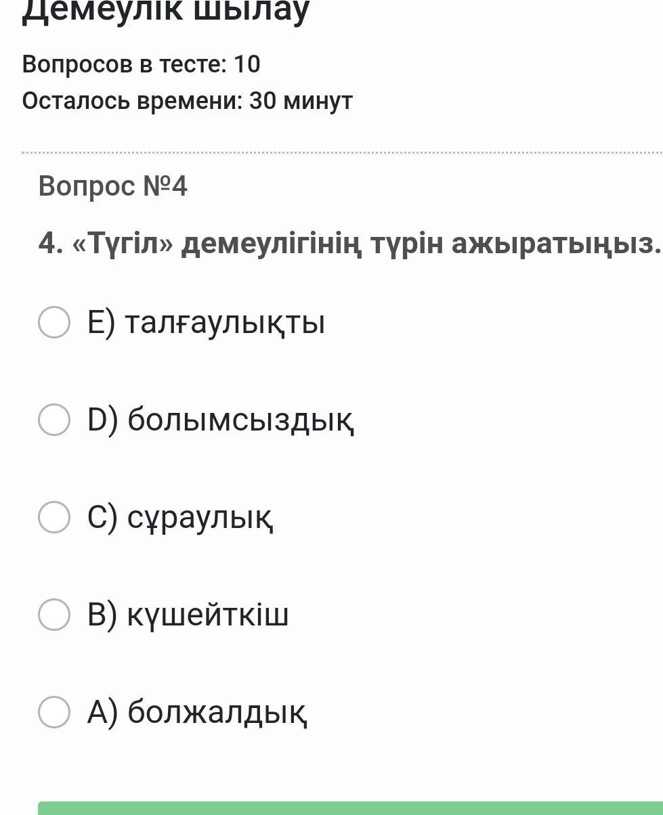Select the radio button for option D
This screenshot has width=663, height=815.
tap(54, 420)
